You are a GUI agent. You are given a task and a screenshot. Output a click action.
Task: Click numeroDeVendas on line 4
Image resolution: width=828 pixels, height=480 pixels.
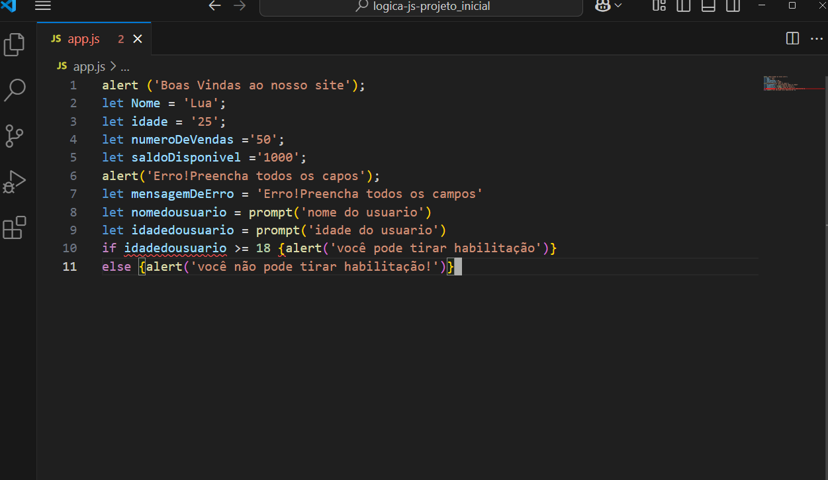(x=182, y=140)
